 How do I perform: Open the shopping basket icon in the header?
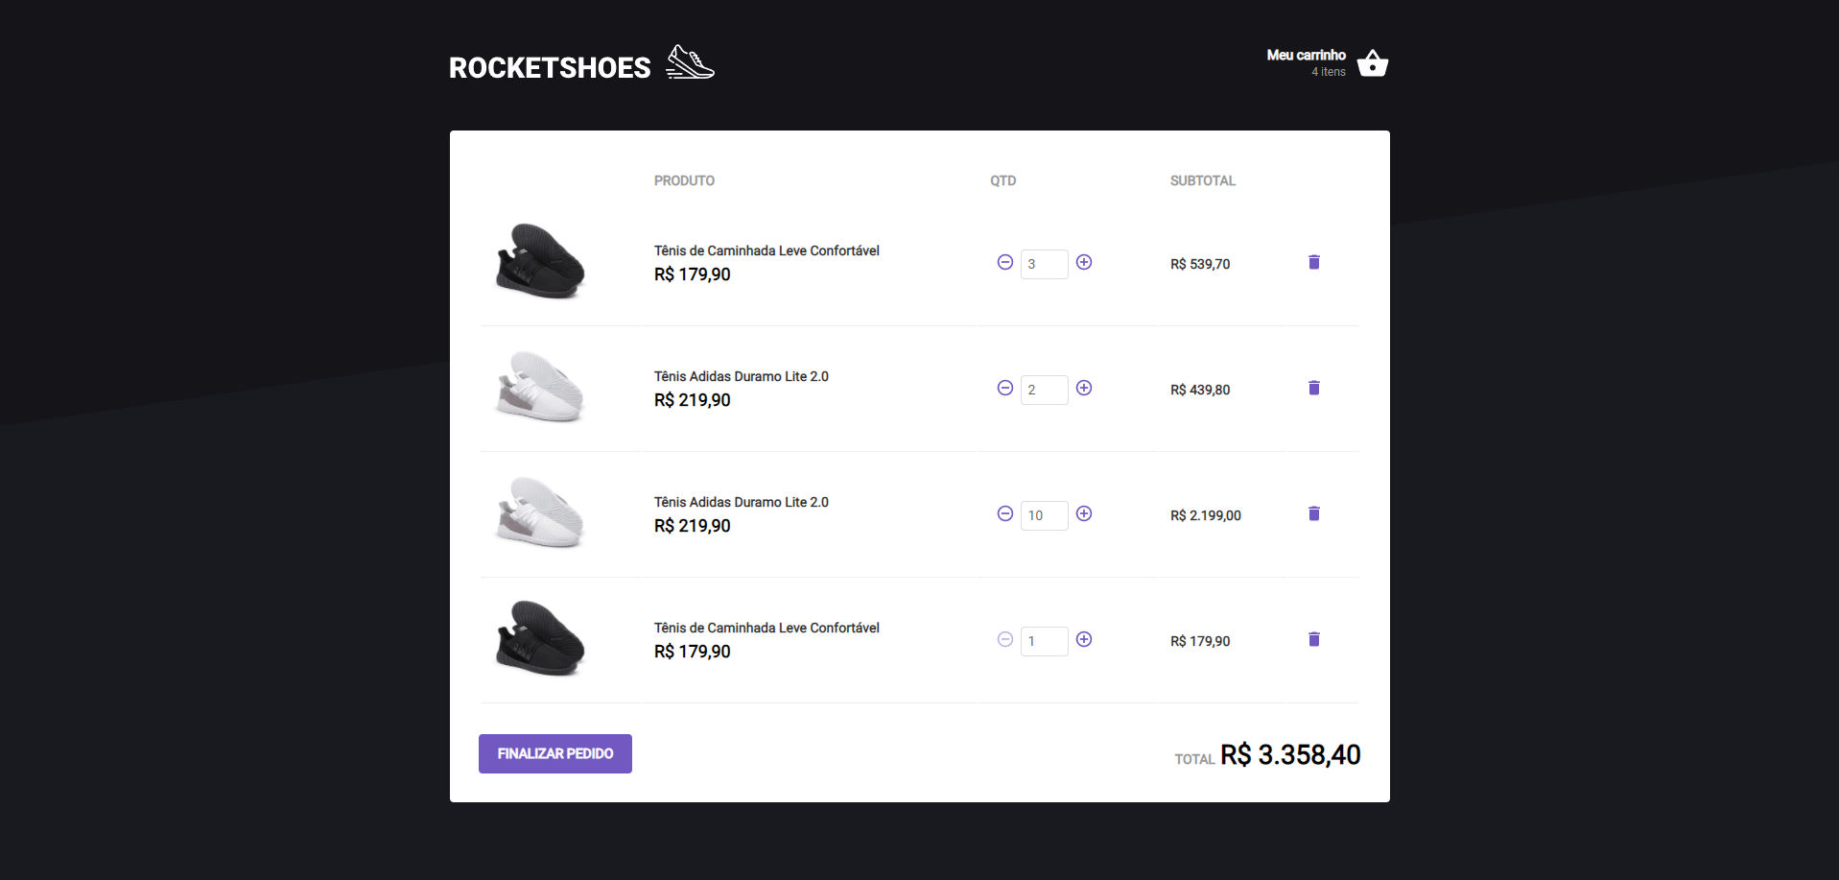[1373, 61]
